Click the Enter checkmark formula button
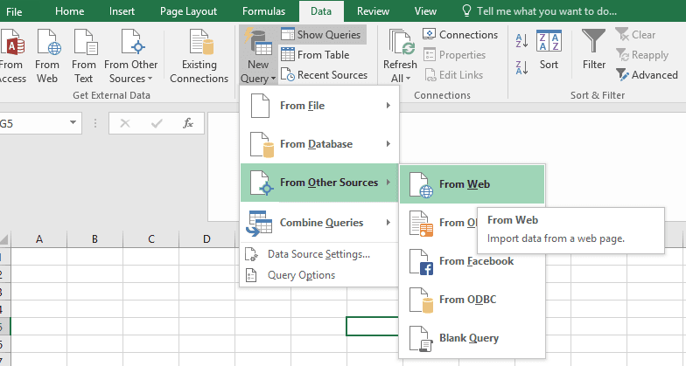Viewport: 686px width, 366px height. [157, 124]
